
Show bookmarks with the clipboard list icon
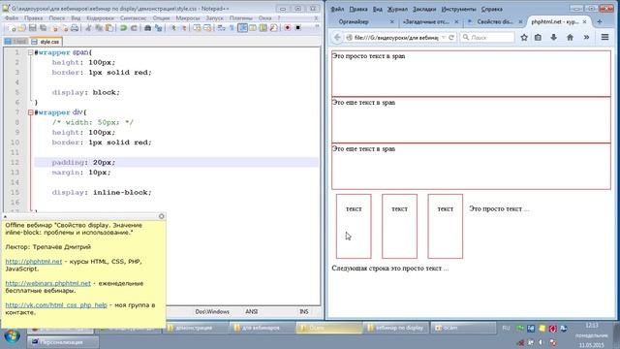pos(538,37)
